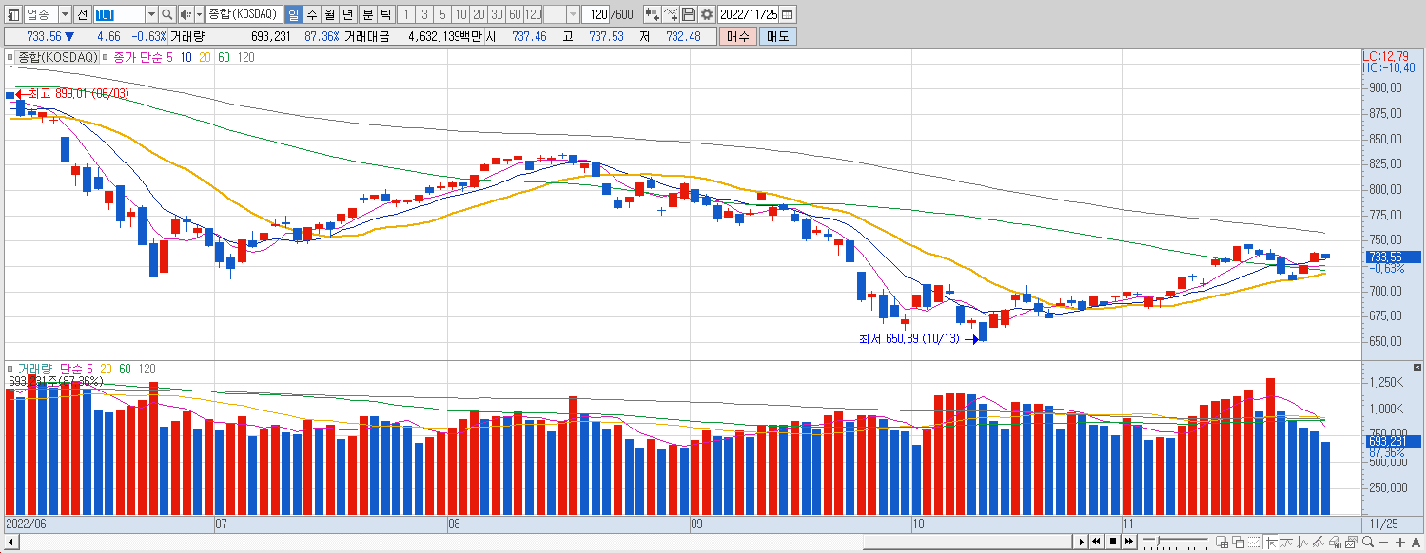Viewport: 1426px width, 553px height.
Task: Edit the date field 2022/11/25
Action: click(749, 14)
